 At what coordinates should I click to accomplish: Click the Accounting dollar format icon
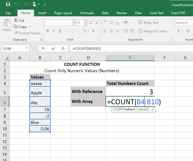[178, 31]
